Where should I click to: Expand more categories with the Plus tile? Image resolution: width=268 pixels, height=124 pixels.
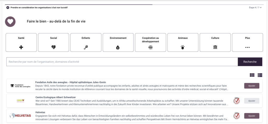247,42
